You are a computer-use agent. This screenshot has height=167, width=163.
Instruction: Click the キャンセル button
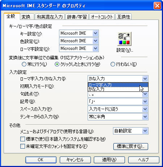[x=75, y=160]
